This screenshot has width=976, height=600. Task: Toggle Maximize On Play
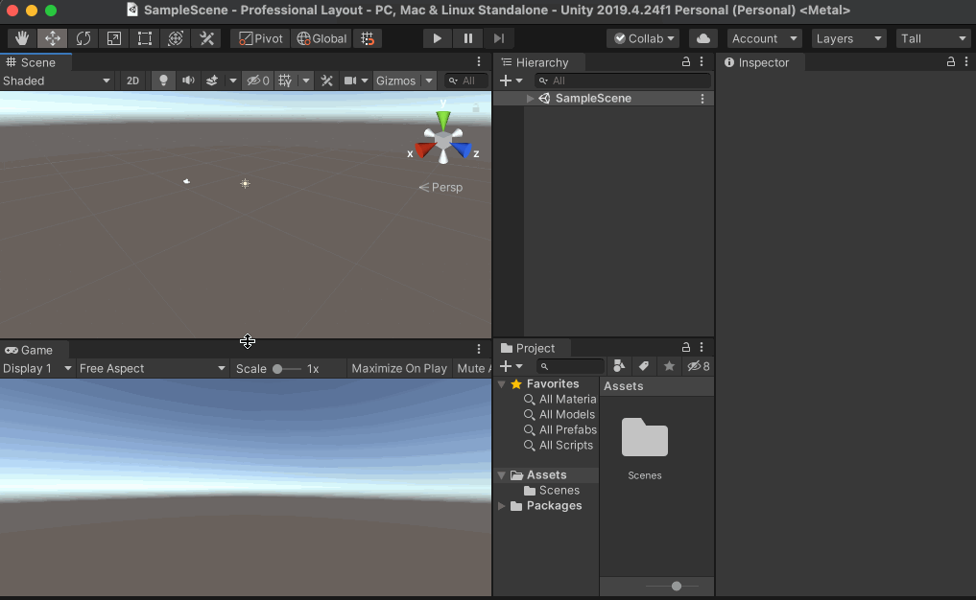pos(399,369)
